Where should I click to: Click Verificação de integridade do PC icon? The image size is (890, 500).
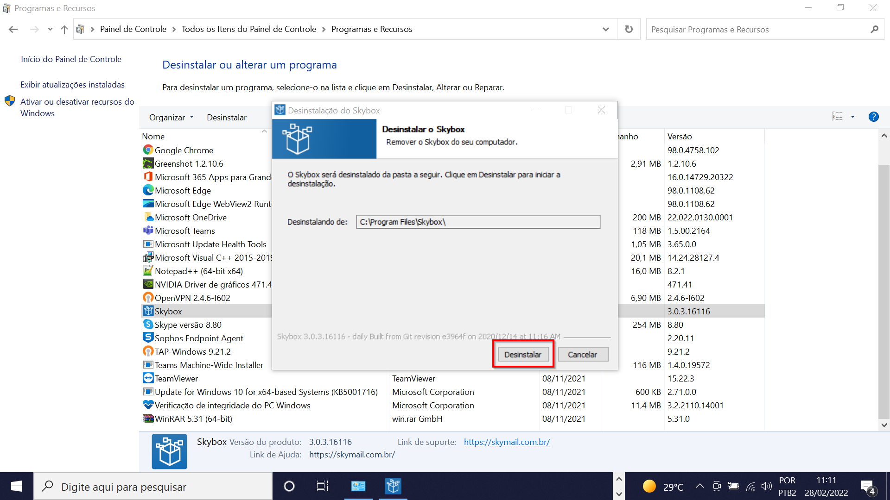pos(148,405)
